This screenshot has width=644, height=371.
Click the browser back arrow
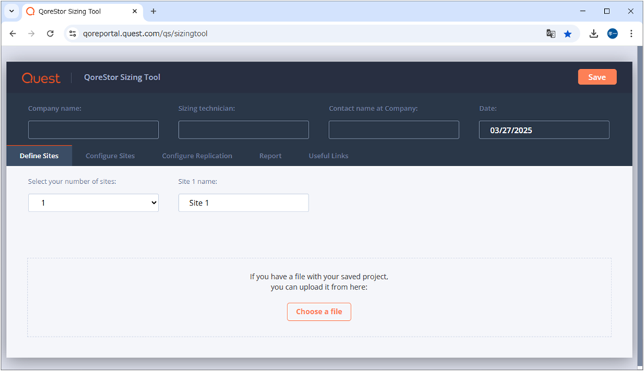(x=13, y=34)
